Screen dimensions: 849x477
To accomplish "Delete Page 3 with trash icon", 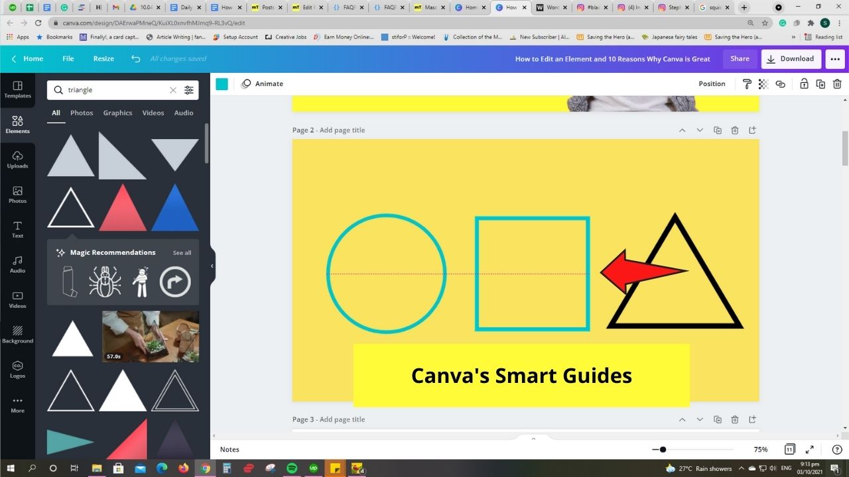I will [735, 419].
